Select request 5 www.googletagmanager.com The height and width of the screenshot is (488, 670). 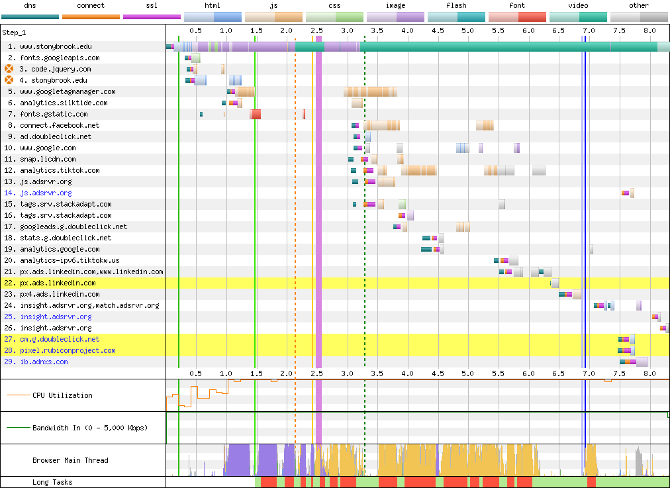tap(62, 91)
